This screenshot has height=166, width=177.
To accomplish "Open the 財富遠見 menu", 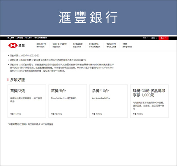I will pos(94,45).
